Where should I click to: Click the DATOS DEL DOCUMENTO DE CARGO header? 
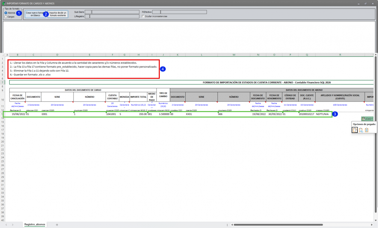point(83,90)
